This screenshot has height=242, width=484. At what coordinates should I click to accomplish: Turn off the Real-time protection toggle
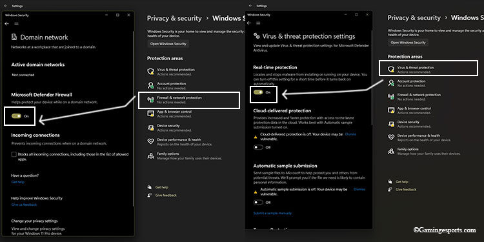(258, 92)
